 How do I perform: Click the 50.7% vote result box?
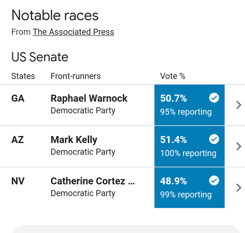click(x=189, y=105)
